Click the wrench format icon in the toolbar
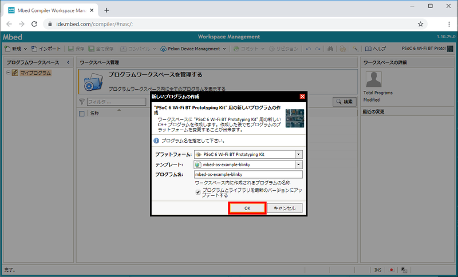This screenshot has height=277, width=458. [355, 49]
